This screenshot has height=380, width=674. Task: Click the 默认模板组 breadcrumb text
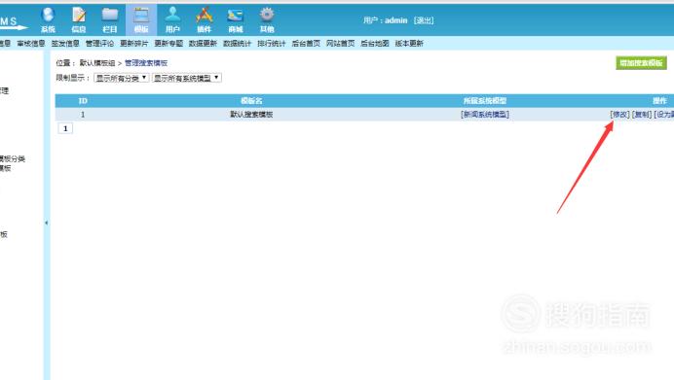pos(97,63)
